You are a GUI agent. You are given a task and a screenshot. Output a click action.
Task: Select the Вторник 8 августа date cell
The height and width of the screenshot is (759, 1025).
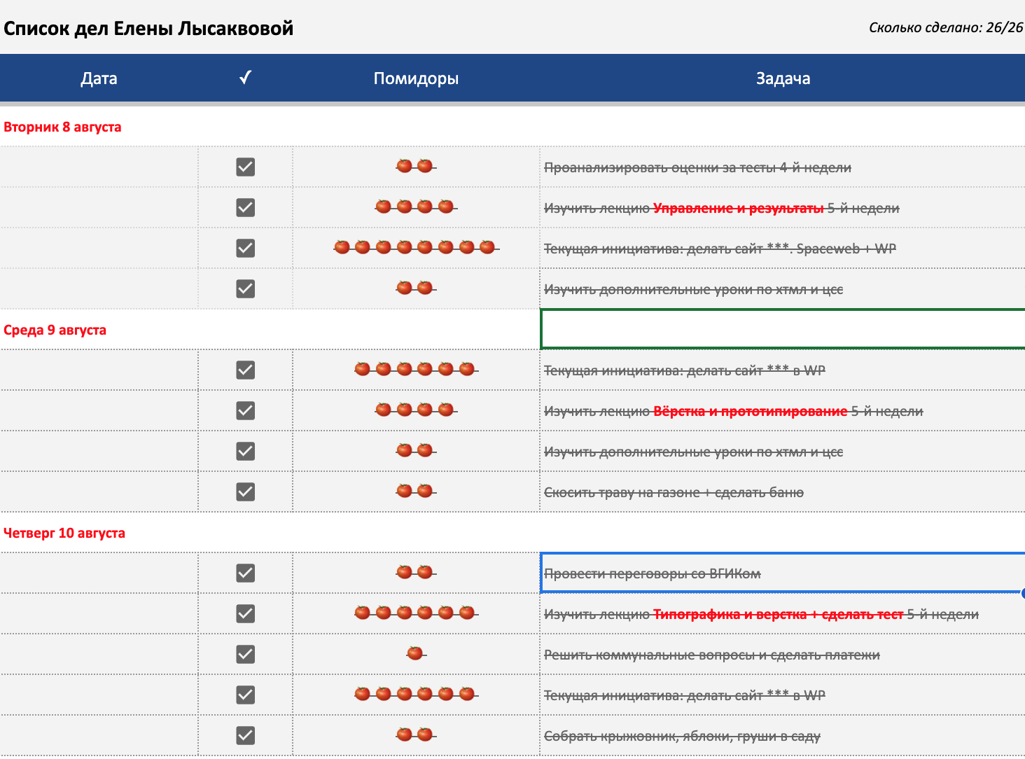click(63, 127)
